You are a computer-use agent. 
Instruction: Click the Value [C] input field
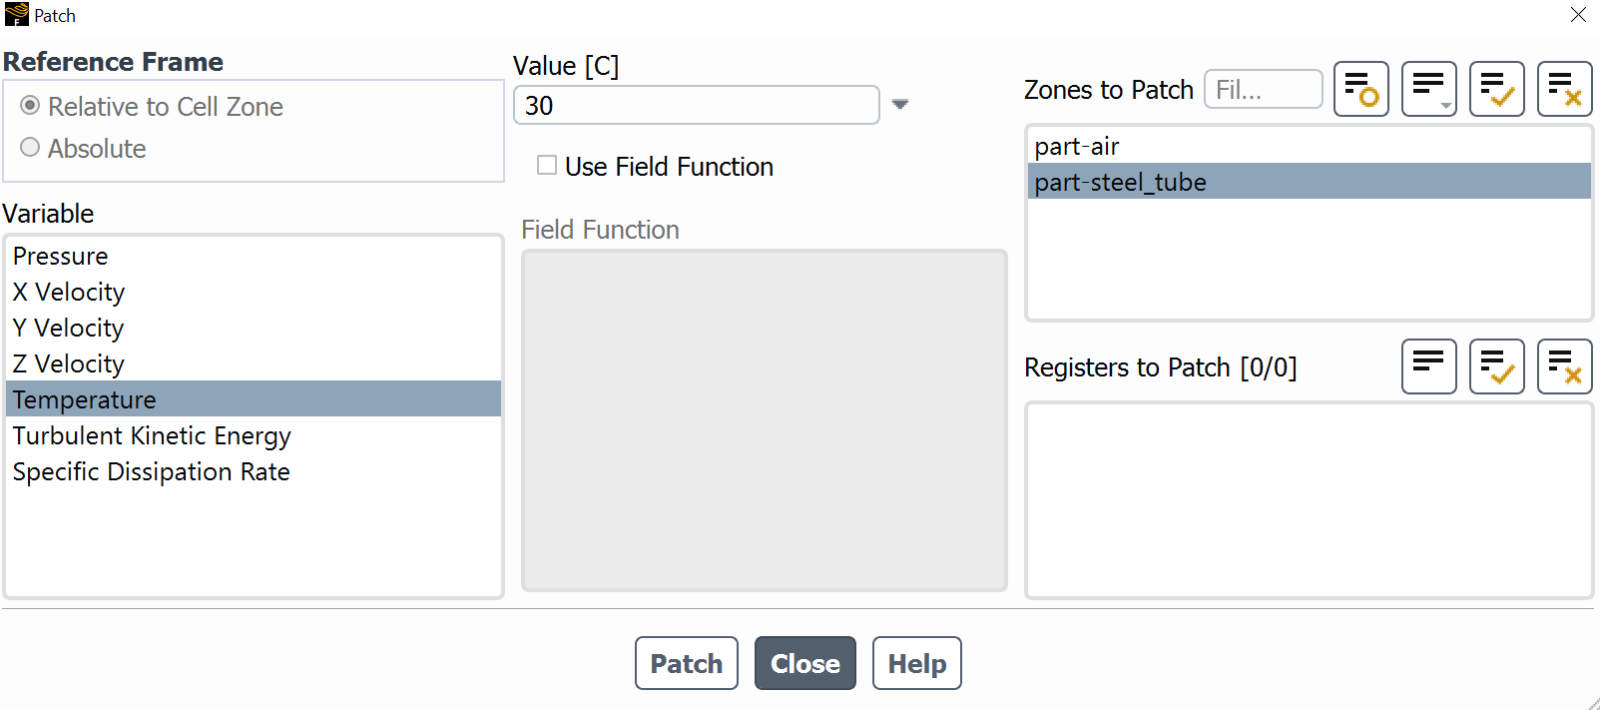(696, 105)
